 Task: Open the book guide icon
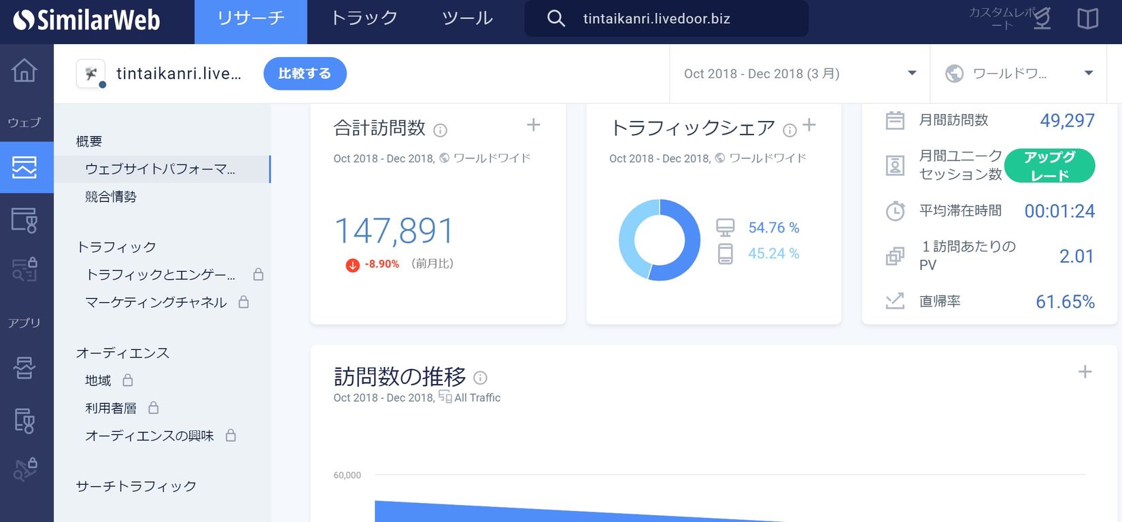click(x=1088, y=18)
